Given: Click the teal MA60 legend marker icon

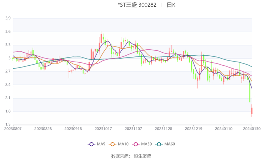Looking at the screenshot, I should pos(159,144).
